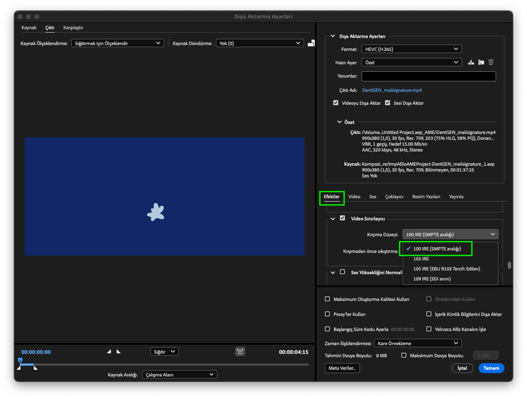Enable Maksimum Dosya Boyutu checkbox
527x399 pixels.
tap(404, 355)
